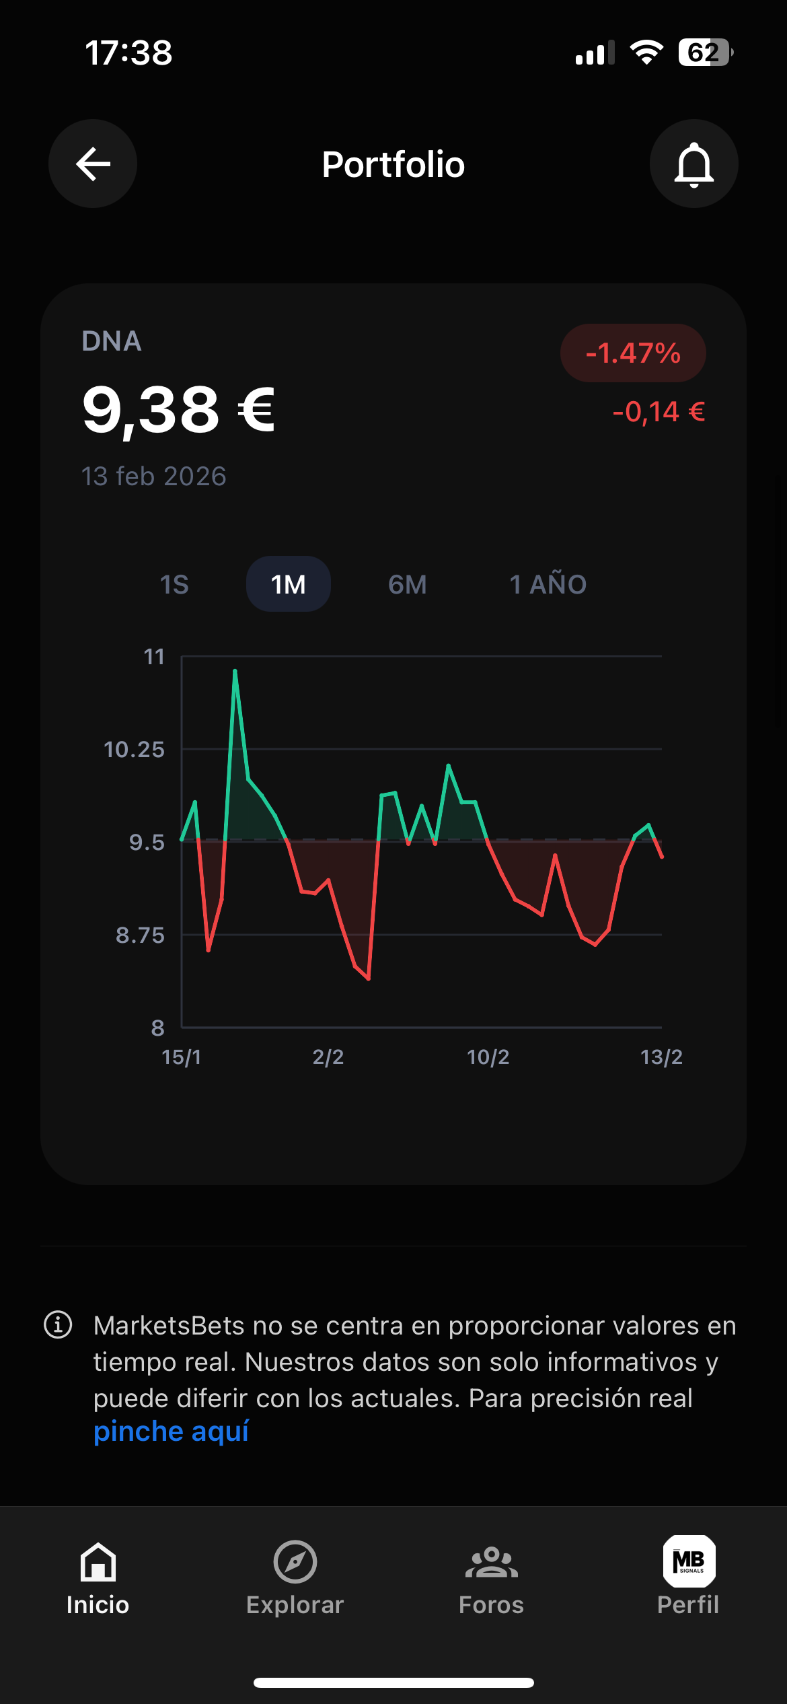Screen dimensions: 787x1704
Task: Open notifications bell icon
Action: (x=694, y=164)
